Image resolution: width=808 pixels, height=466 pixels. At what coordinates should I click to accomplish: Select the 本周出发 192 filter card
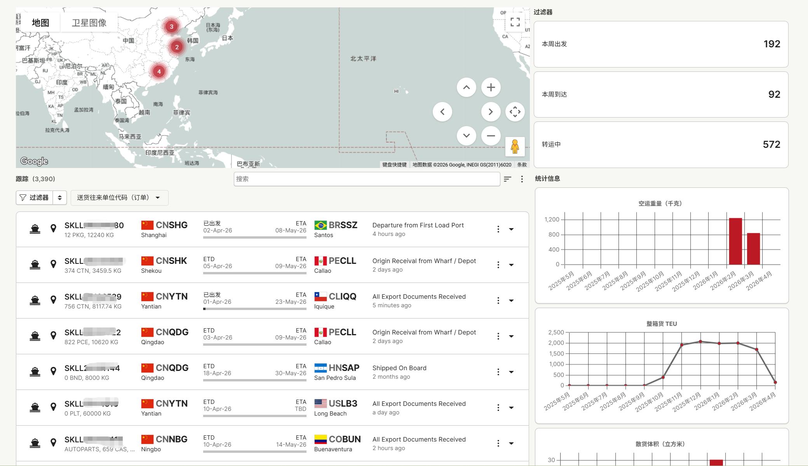click(661, 44)
